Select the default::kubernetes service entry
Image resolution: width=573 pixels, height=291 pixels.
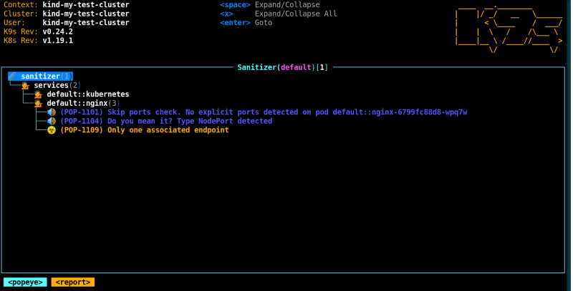(87, 94)
